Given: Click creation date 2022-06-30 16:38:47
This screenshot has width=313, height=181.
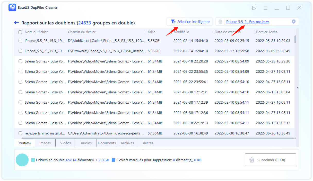Looking at the screenshot, I should [232, 133].
